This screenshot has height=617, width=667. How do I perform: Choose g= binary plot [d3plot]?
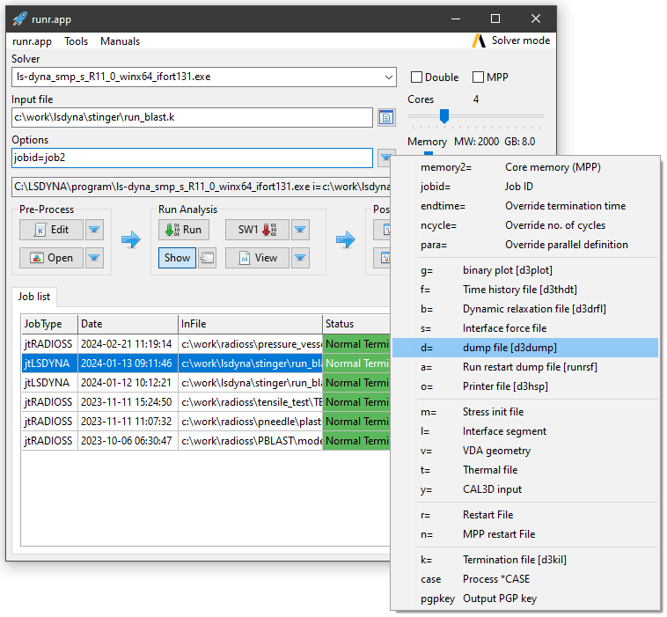(x=525, y=270)
